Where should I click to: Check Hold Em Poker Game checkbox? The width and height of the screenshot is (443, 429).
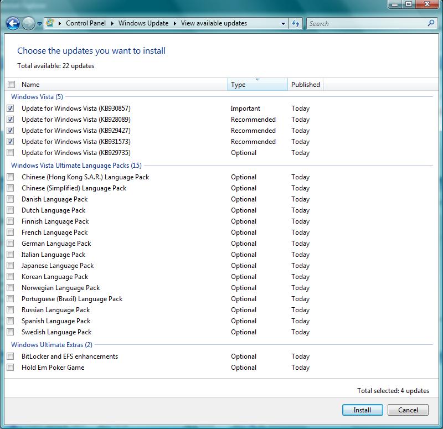(11, 367)
